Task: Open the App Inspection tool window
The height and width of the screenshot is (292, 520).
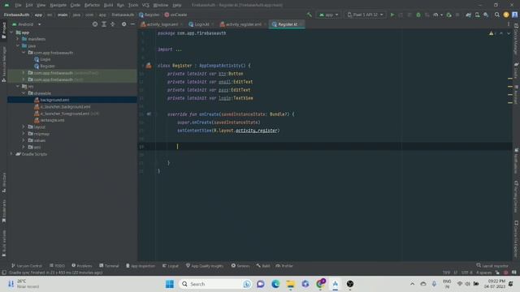Action: point(141,266)
